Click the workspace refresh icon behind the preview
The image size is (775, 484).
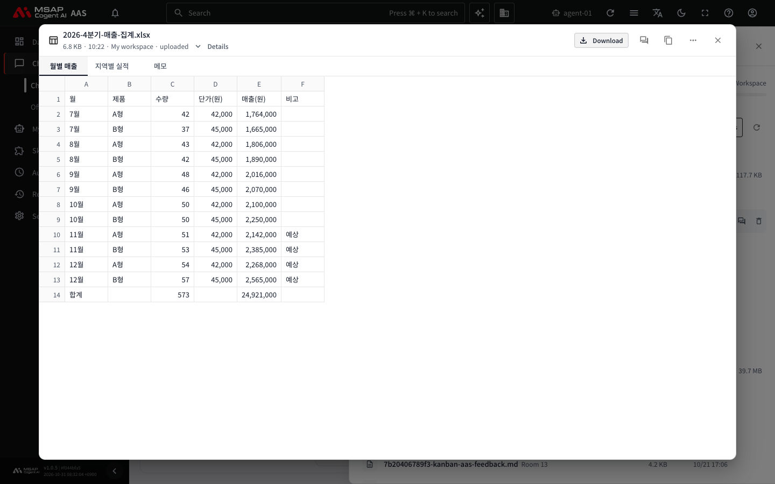(757, 127)
